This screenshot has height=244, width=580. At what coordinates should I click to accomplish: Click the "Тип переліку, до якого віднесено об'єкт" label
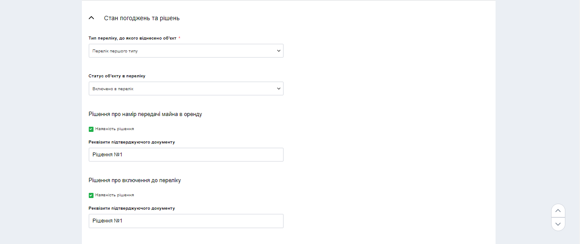click(133, 38)
